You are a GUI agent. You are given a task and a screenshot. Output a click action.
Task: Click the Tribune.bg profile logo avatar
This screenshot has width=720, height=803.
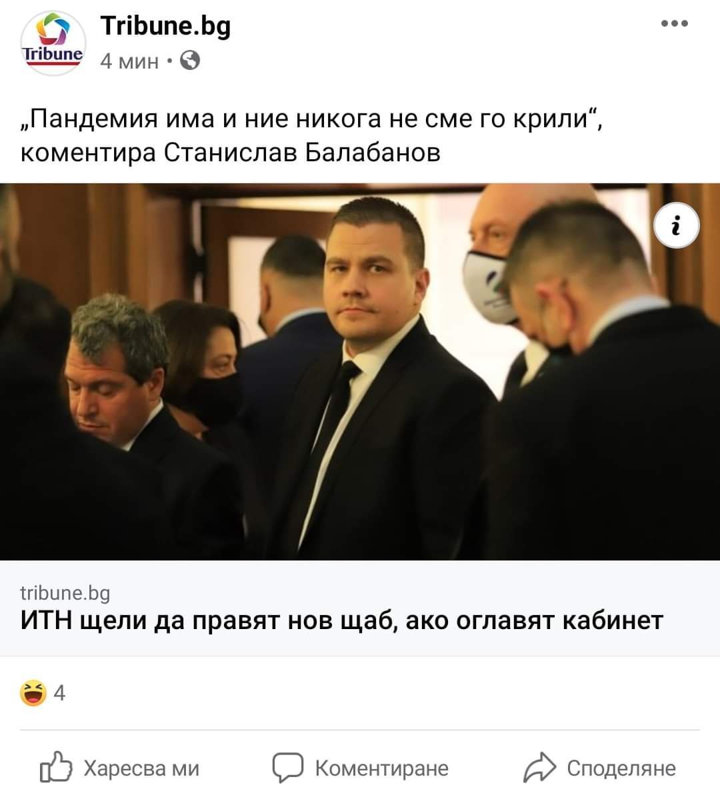click(53, 43)
